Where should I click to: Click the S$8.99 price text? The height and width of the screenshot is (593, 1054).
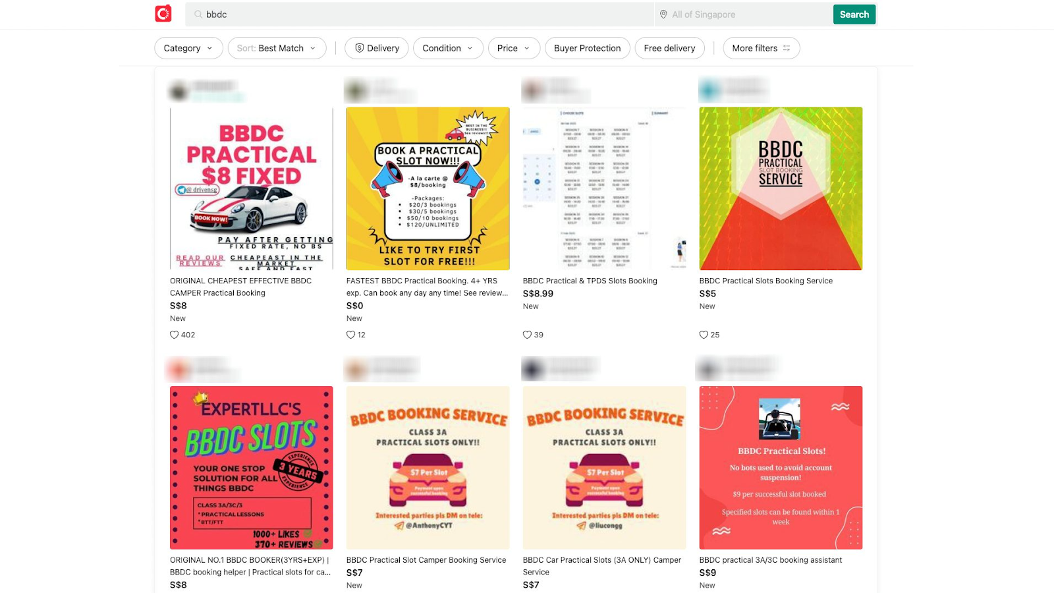coord(538,294)
